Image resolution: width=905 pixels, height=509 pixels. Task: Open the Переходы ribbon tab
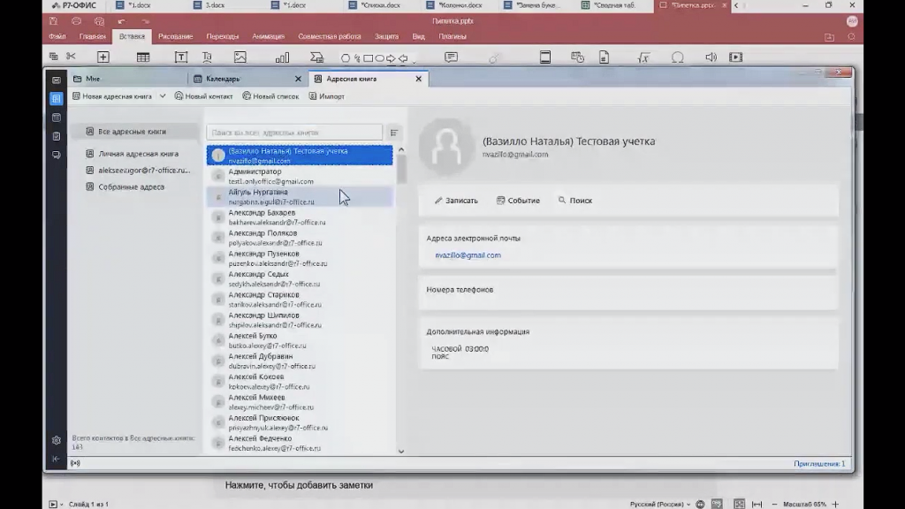pyautogui.click(x=222, y=36)
